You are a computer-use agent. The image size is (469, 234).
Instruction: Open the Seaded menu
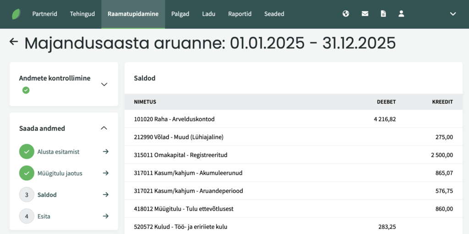274,14
